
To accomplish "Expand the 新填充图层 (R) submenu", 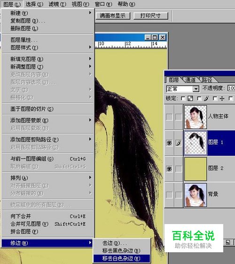I will pos(47,59).
